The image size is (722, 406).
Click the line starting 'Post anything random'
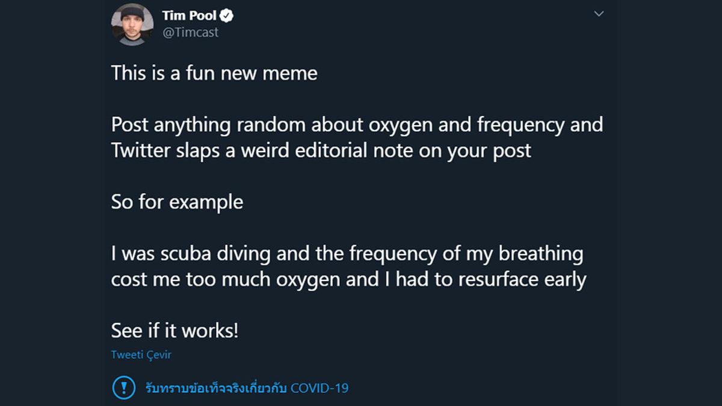coord(357,125)
